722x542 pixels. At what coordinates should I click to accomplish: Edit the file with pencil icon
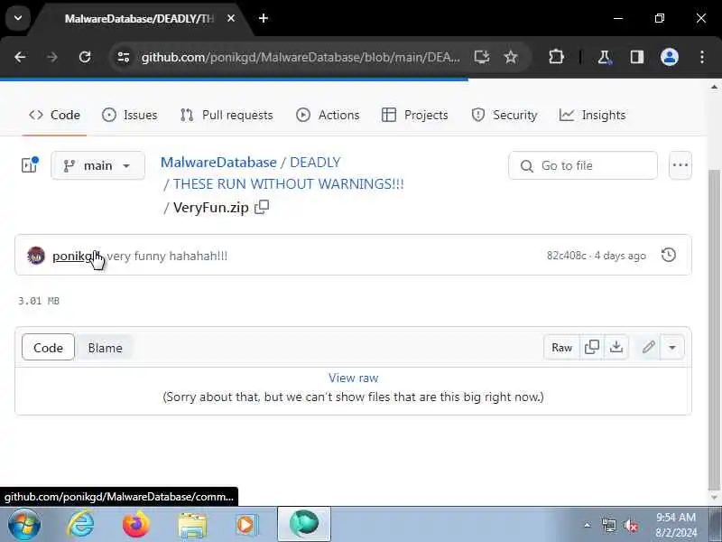pos(649,347)
